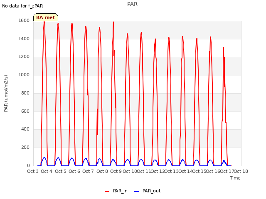The height and width of the screenshot is (199, 266).
Task: Click the Oct 9 PAR_in spike peak
Action: 113,22
